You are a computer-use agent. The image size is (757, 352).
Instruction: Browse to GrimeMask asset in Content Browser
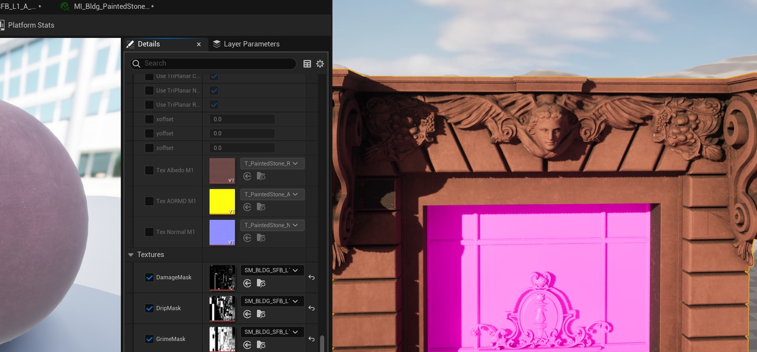261,345
